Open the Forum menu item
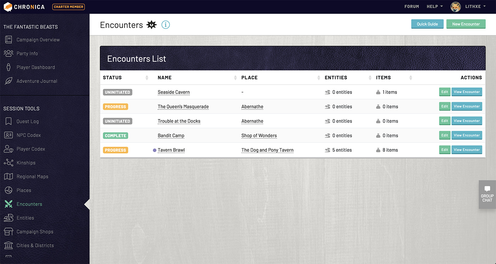The height and width of the screenshot is (264, 496). click(x=412, y=7)
